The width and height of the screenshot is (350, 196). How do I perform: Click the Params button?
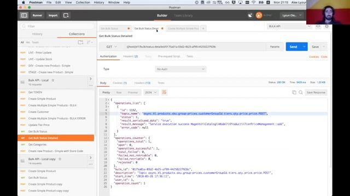tap(275, 47)
